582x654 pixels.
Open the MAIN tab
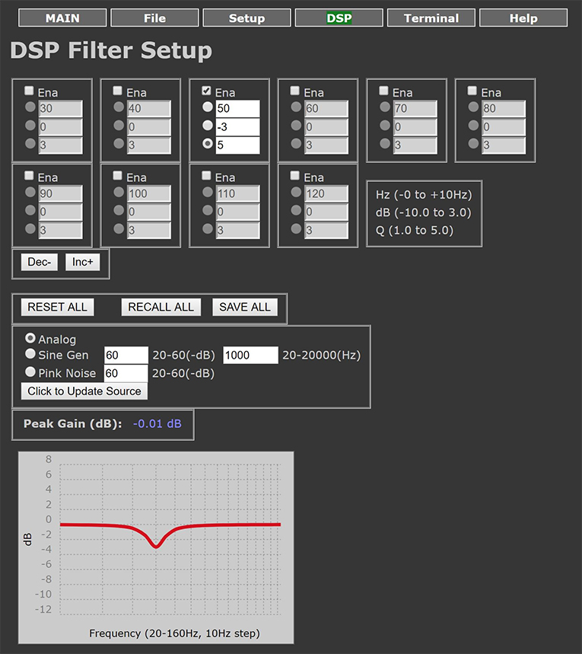(x=62, y=18)
